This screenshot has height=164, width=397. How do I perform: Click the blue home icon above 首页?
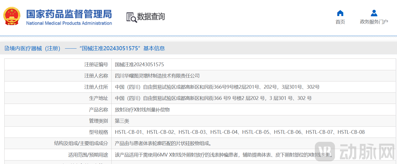[x=340, y=13]
